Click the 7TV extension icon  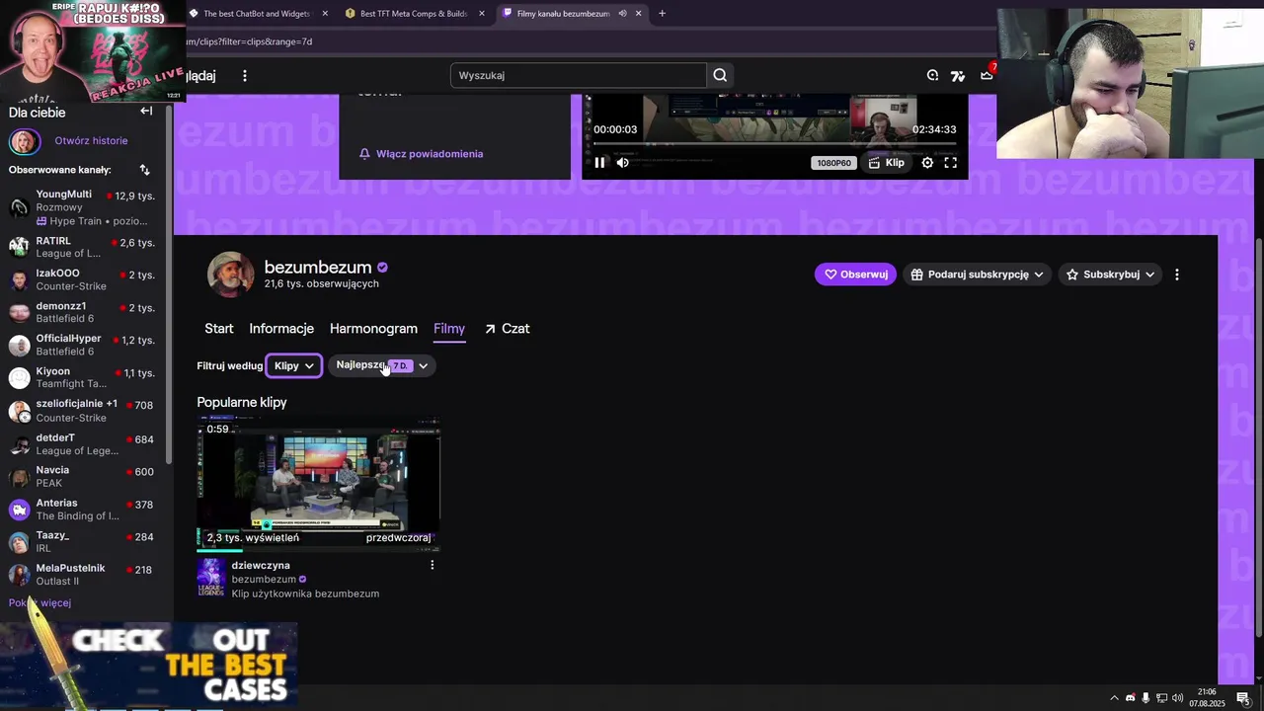[x=958, y=75]
